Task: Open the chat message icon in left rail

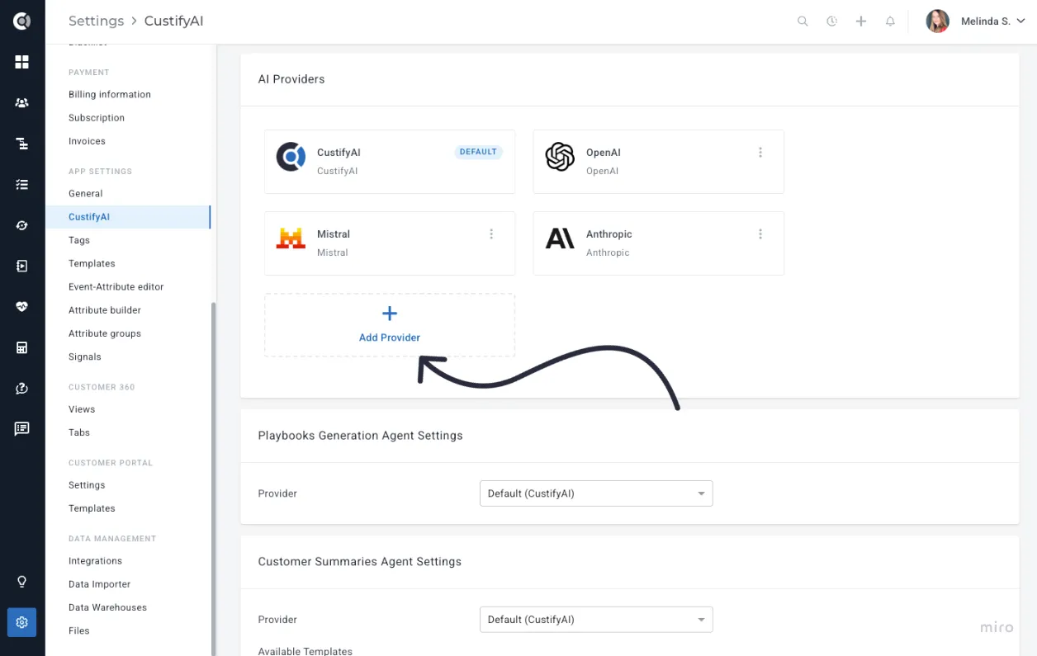Action: pos(22,428)
